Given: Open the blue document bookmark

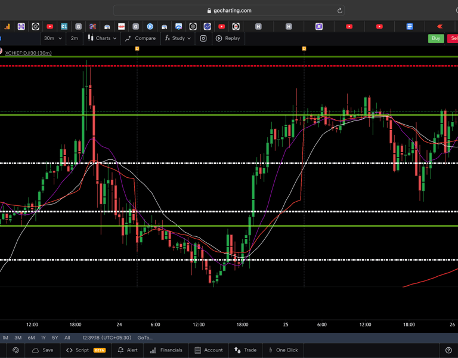Looking at the screenshot, I should pos(410,27).
